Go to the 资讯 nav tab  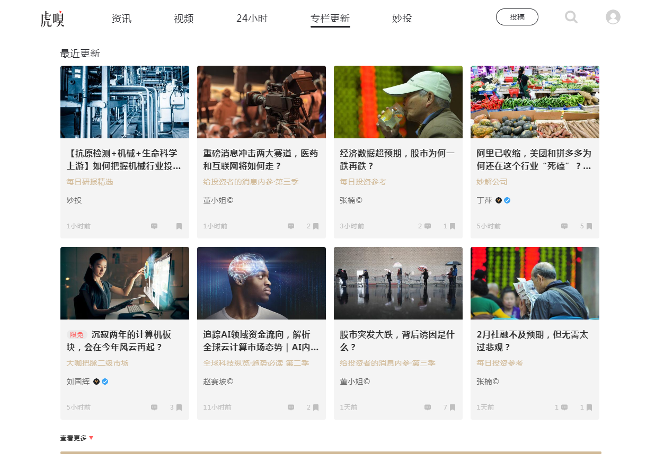(121, 19)
